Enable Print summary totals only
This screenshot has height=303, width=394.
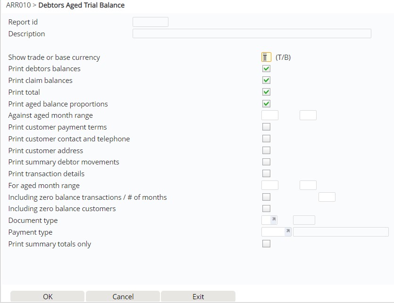tap(266, 244)
